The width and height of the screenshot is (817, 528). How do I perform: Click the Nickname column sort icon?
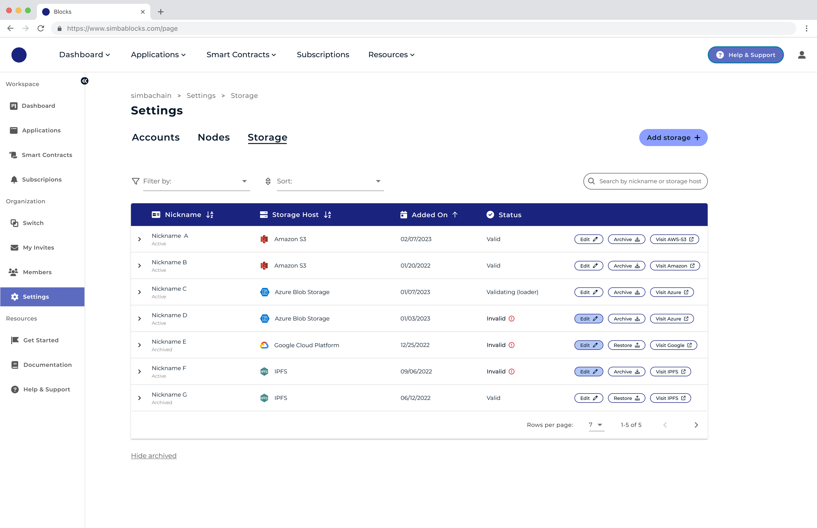(210, 215)
